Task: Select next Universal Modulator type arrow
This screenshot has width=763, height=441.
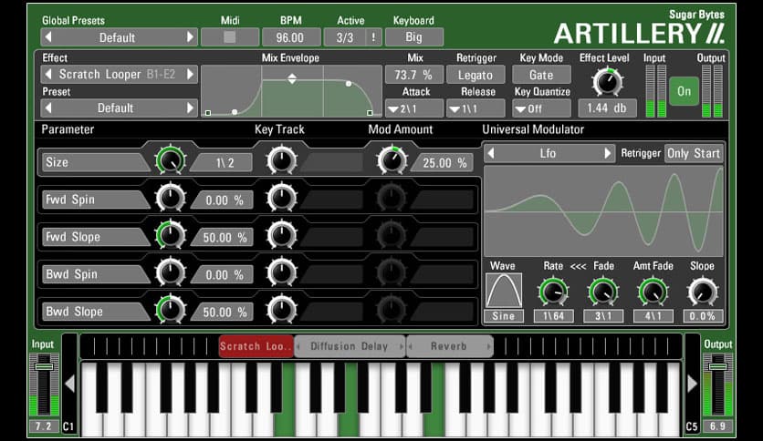Action: (607, 153)
